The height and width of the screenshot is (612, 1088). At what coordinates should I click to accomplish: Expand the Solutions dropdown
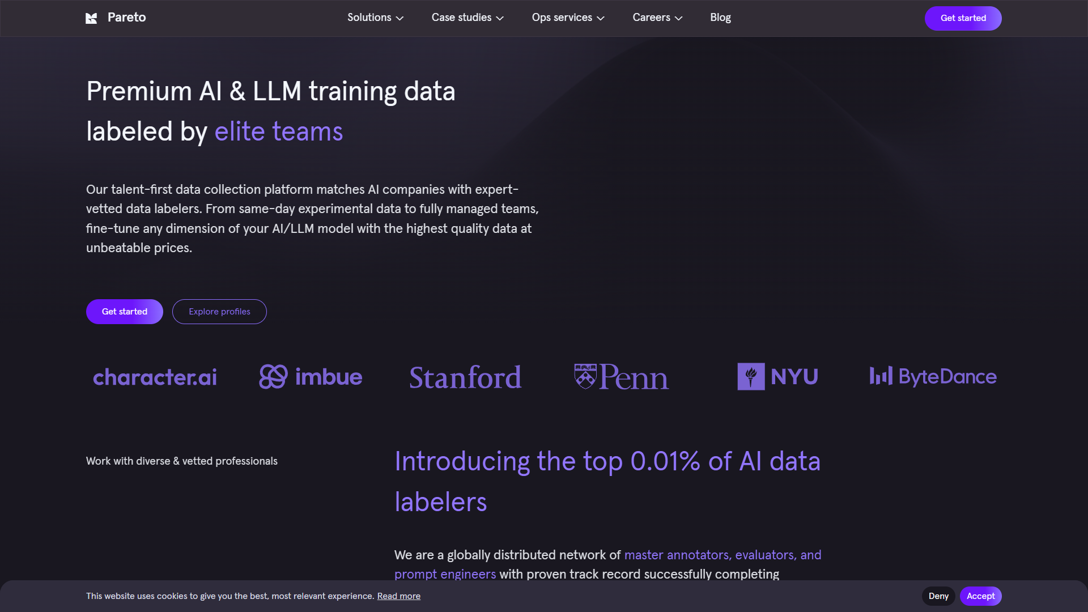click(375, 18)
